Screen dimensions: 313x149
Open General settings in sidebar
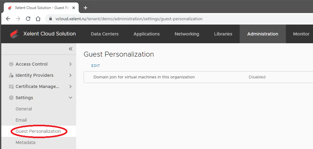(x=24, y=109)
